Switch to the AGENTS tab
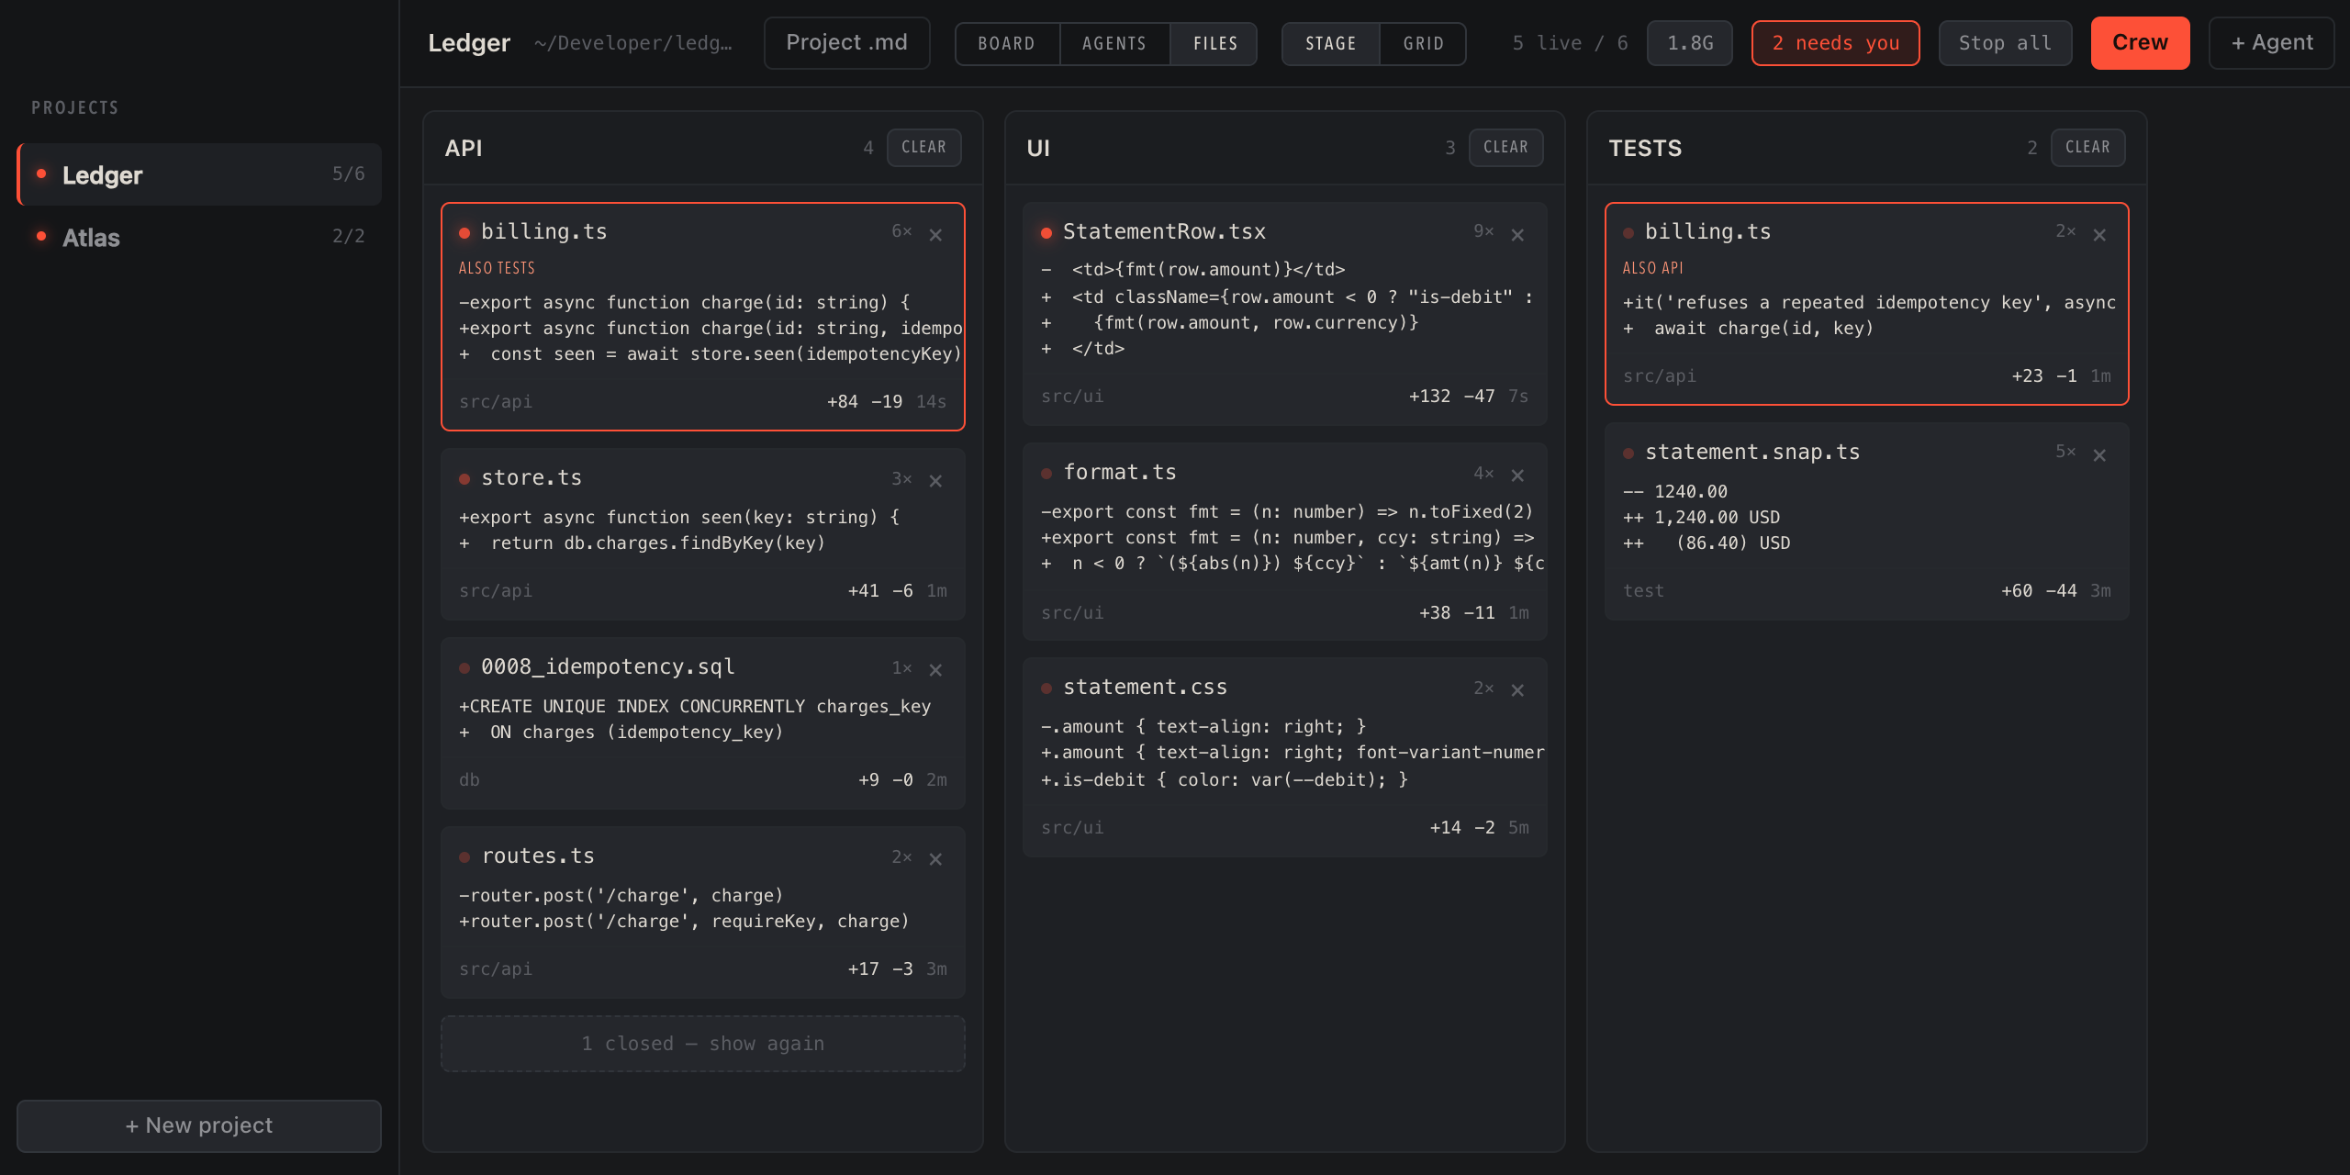The width and height of the screenshot is (2350, 1175). point(1114,43)
